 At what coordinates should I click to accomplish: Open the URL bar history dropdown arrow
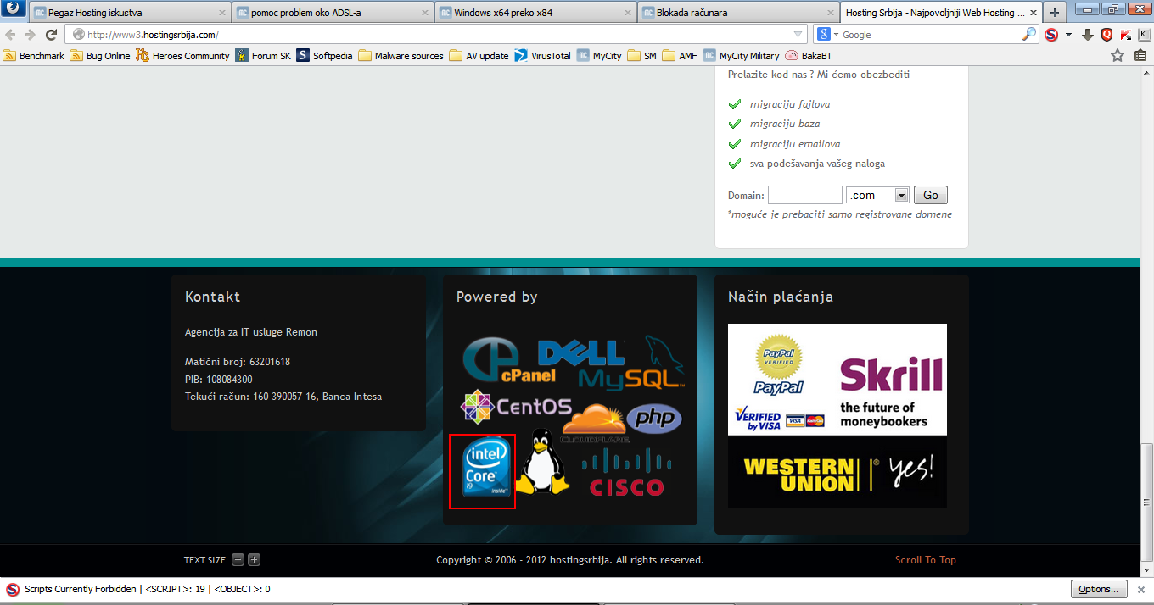(x=798, y=35)
